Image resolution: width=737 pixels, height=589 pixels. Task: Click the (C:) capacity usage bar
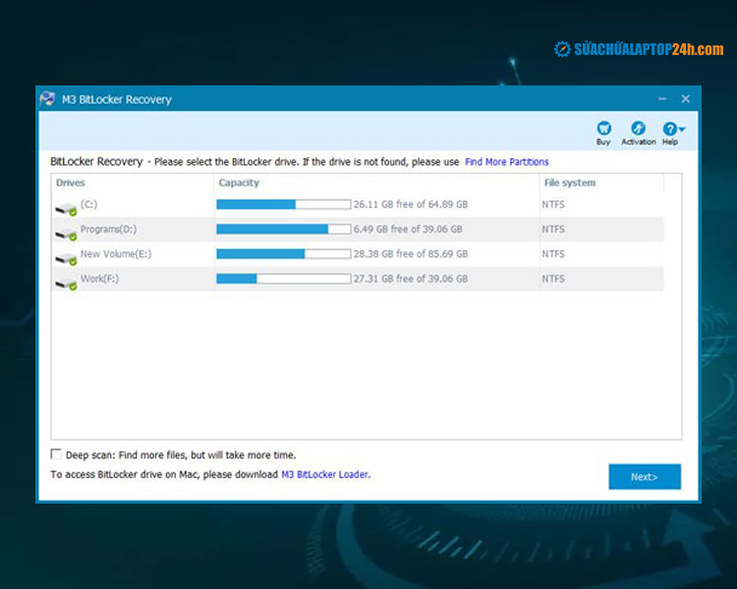point(283,204)
